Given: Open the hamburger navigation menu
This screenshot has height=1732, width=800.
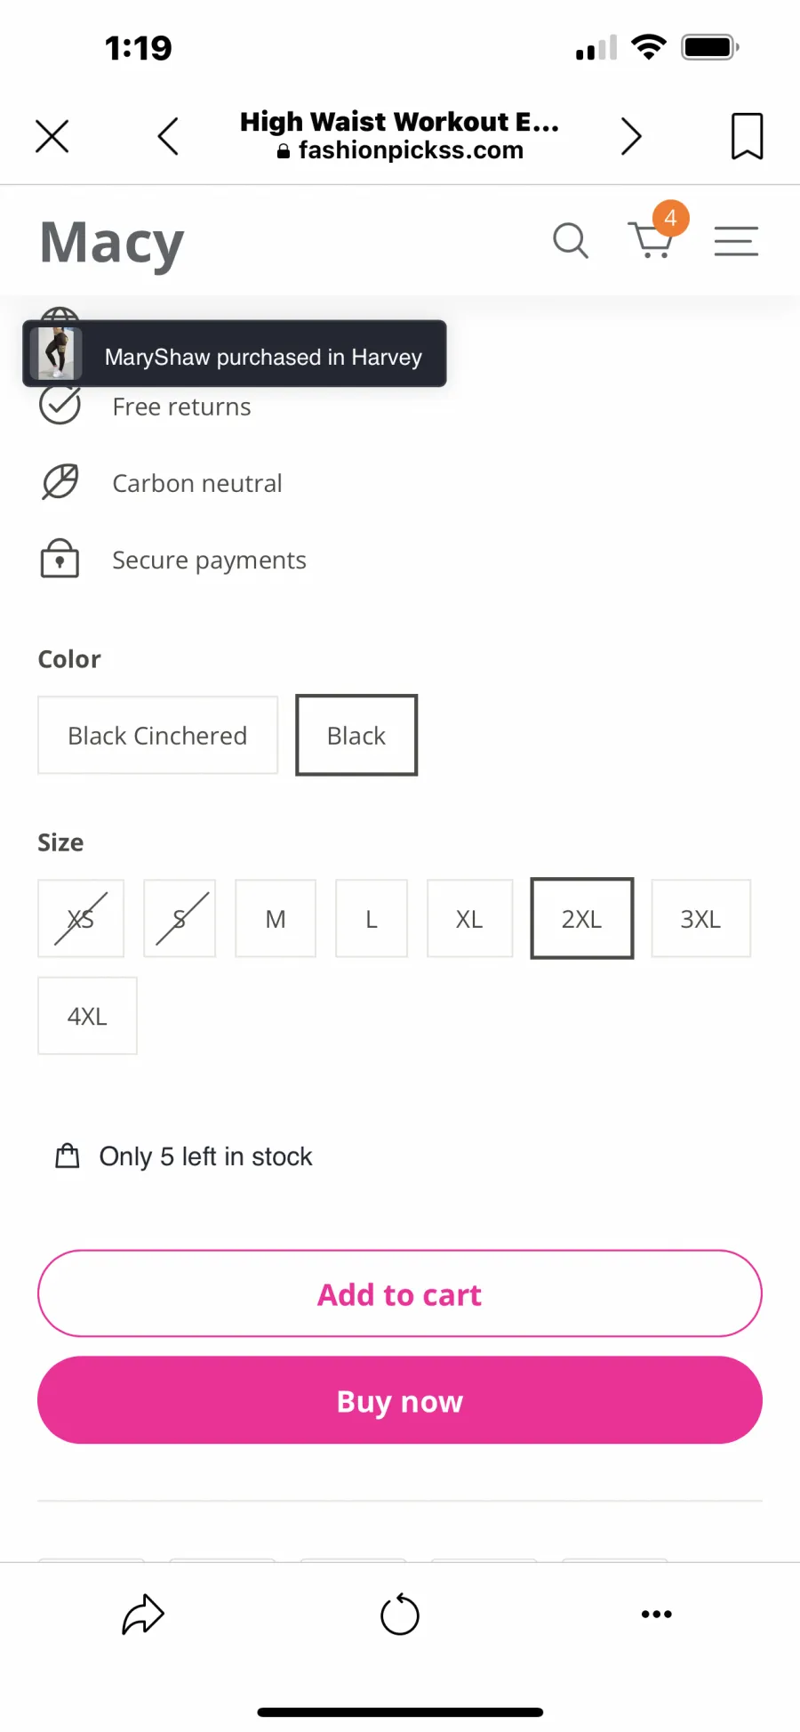Looking at the screenshot, I should (736, 241).
